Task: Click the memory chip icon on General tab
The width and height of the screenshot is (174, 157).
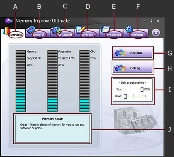Action: [x=31, y=30]
